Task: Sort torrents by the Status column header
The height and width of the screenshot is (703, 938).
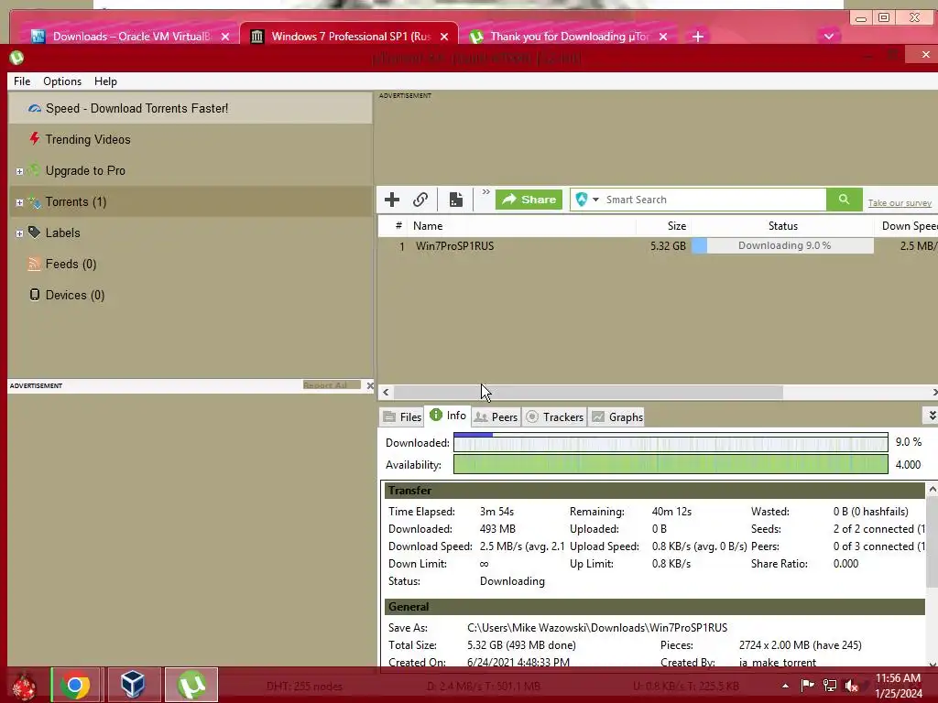Action: 783,226
